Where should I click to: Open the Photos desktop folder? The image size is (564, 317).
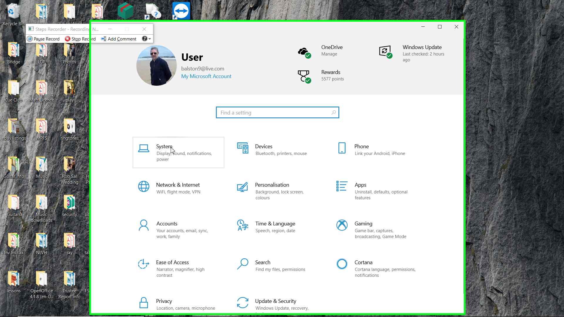pyautogui.click(x=69, y=53)
